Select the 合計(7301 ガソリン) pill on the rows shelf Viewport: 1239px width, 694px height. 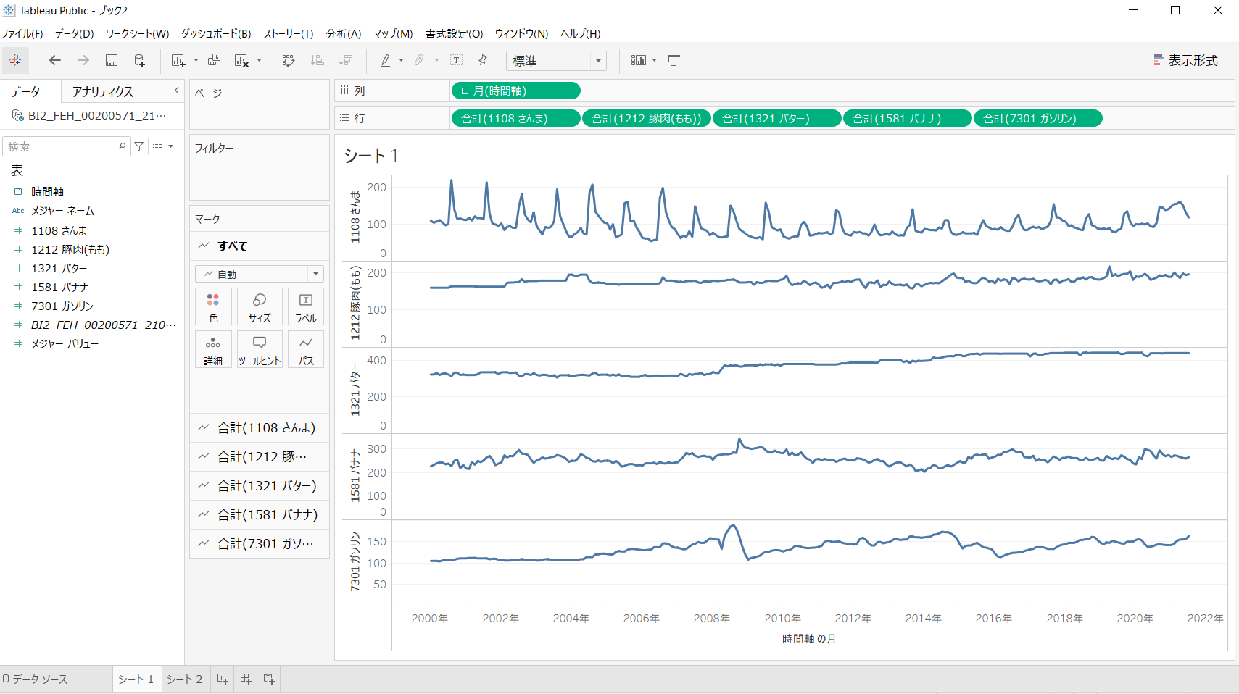pyautogui.click(x=1038, y=119)
